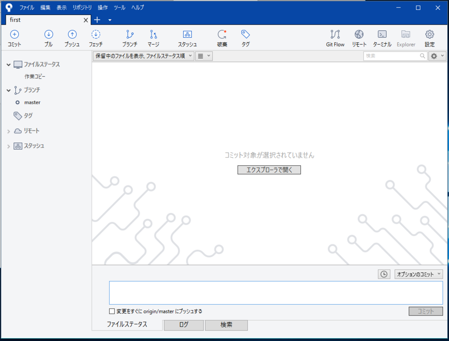
Task: Open repository settings with the 設定 icon
Action: click(429, 38)
